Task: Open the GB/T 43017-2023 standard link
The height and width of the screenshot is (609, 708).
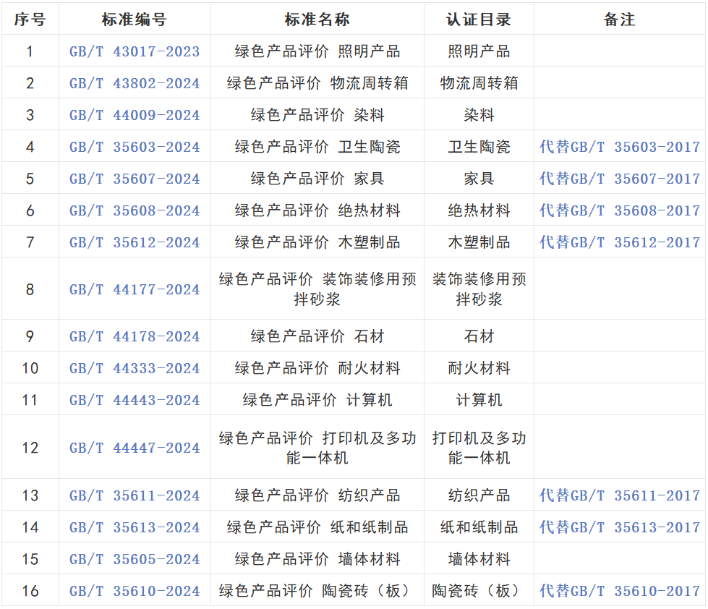Action: [x=135, y=51]
